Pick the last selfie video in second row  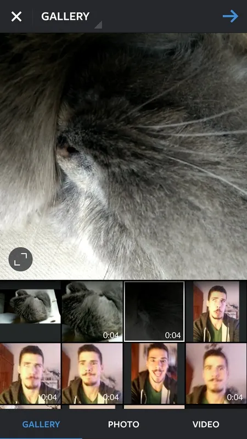pyautogui.click(x=216, y=374)
